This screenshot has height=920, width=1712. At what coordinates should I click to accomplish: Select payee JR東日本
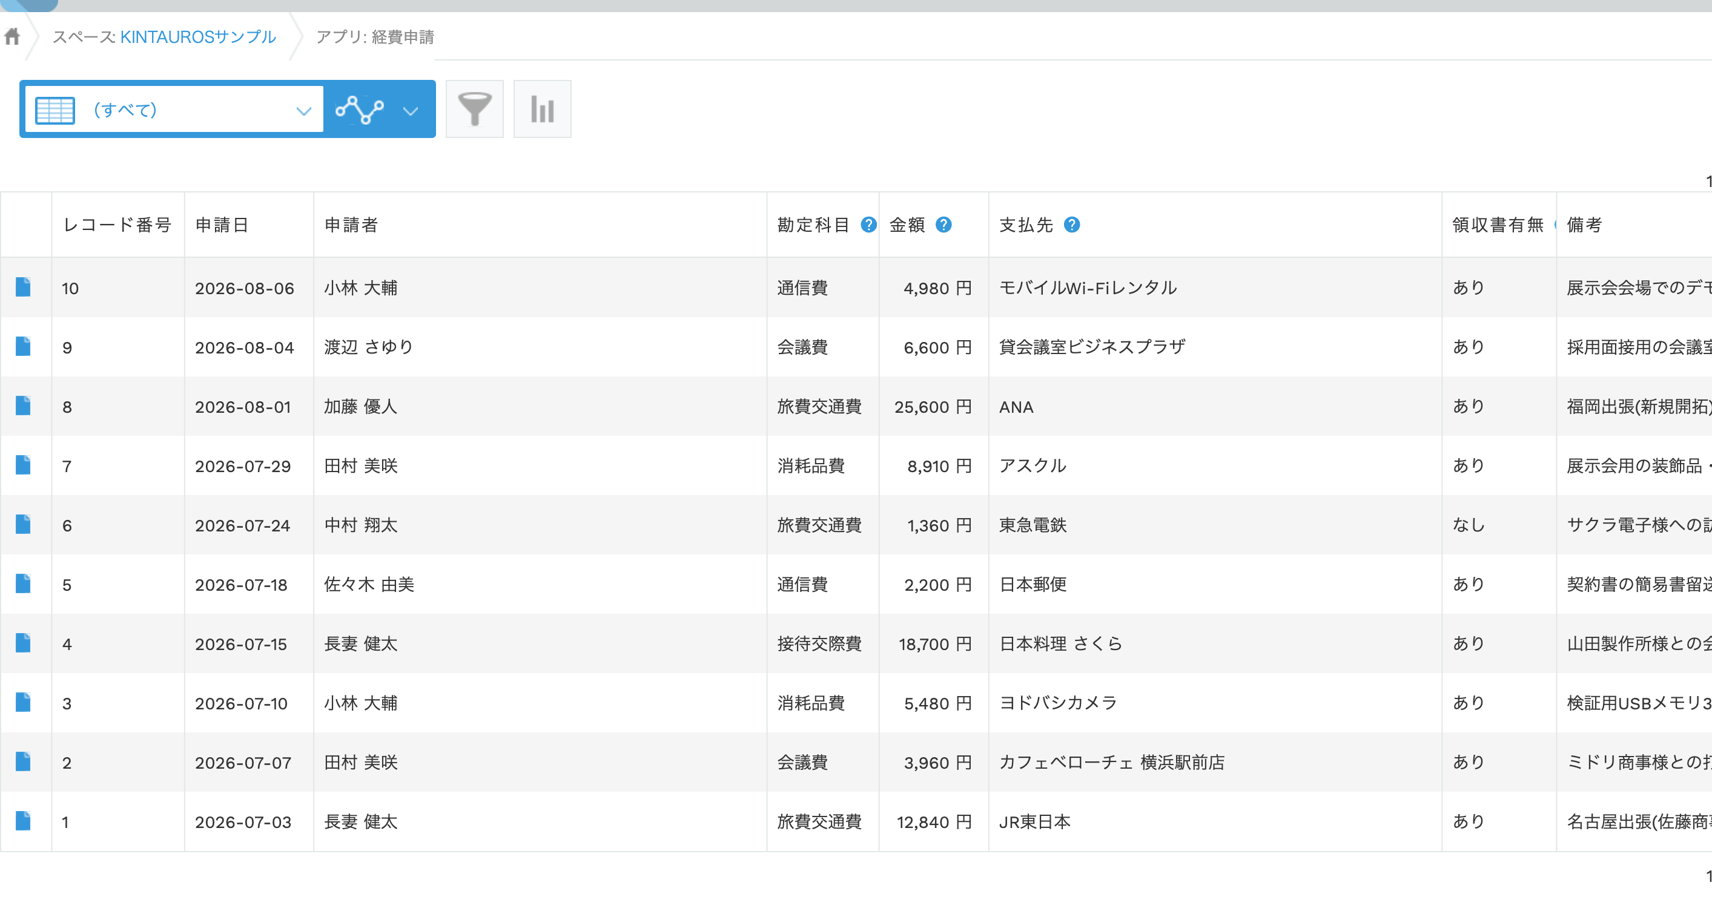click(1035, 822)
